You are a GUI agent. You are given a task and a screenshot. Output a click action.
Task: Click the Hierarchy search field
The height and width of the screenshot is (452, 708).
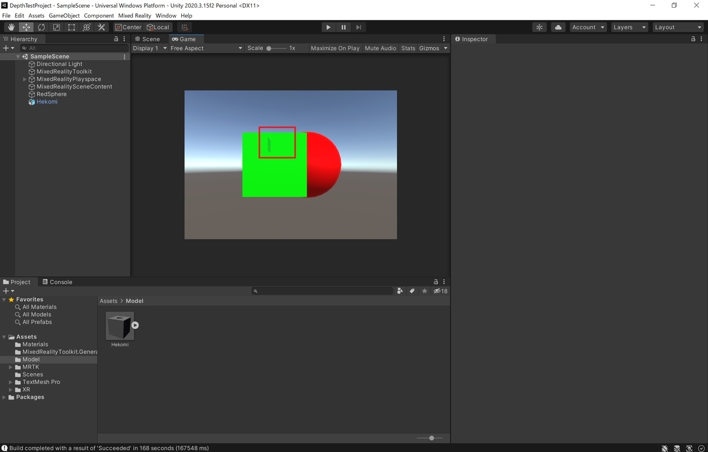point(74,48)
